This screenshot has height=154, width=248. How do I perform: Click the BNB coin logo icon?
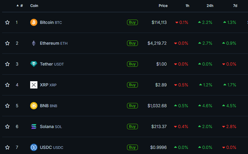pos(34,106)
